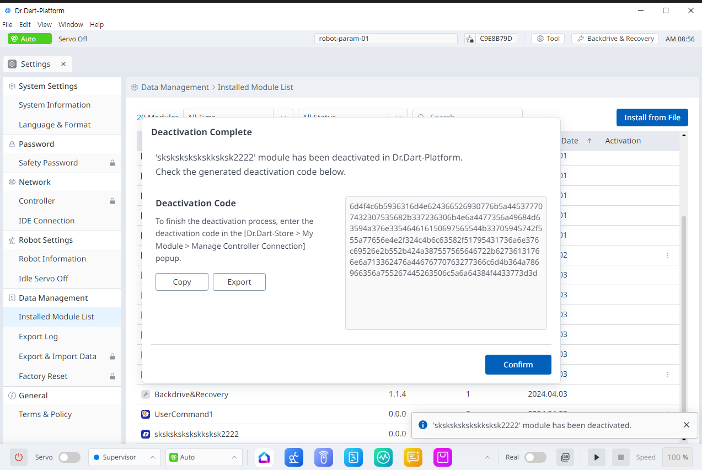Image resolution: width=702 pixels, height=470 pixels.
Task: Click the yellow message log module icon
Action: point(412,457)
